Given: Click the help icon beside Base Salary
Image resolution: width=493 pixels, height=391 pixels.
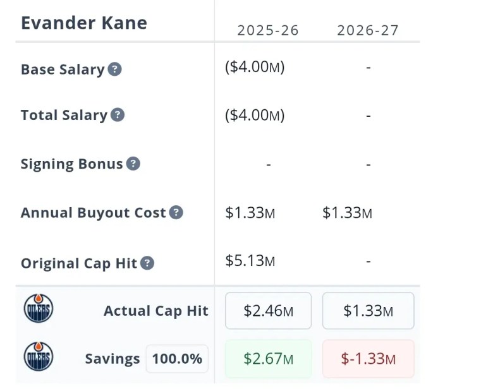Looking at the screenshot, I should (114, 69).
